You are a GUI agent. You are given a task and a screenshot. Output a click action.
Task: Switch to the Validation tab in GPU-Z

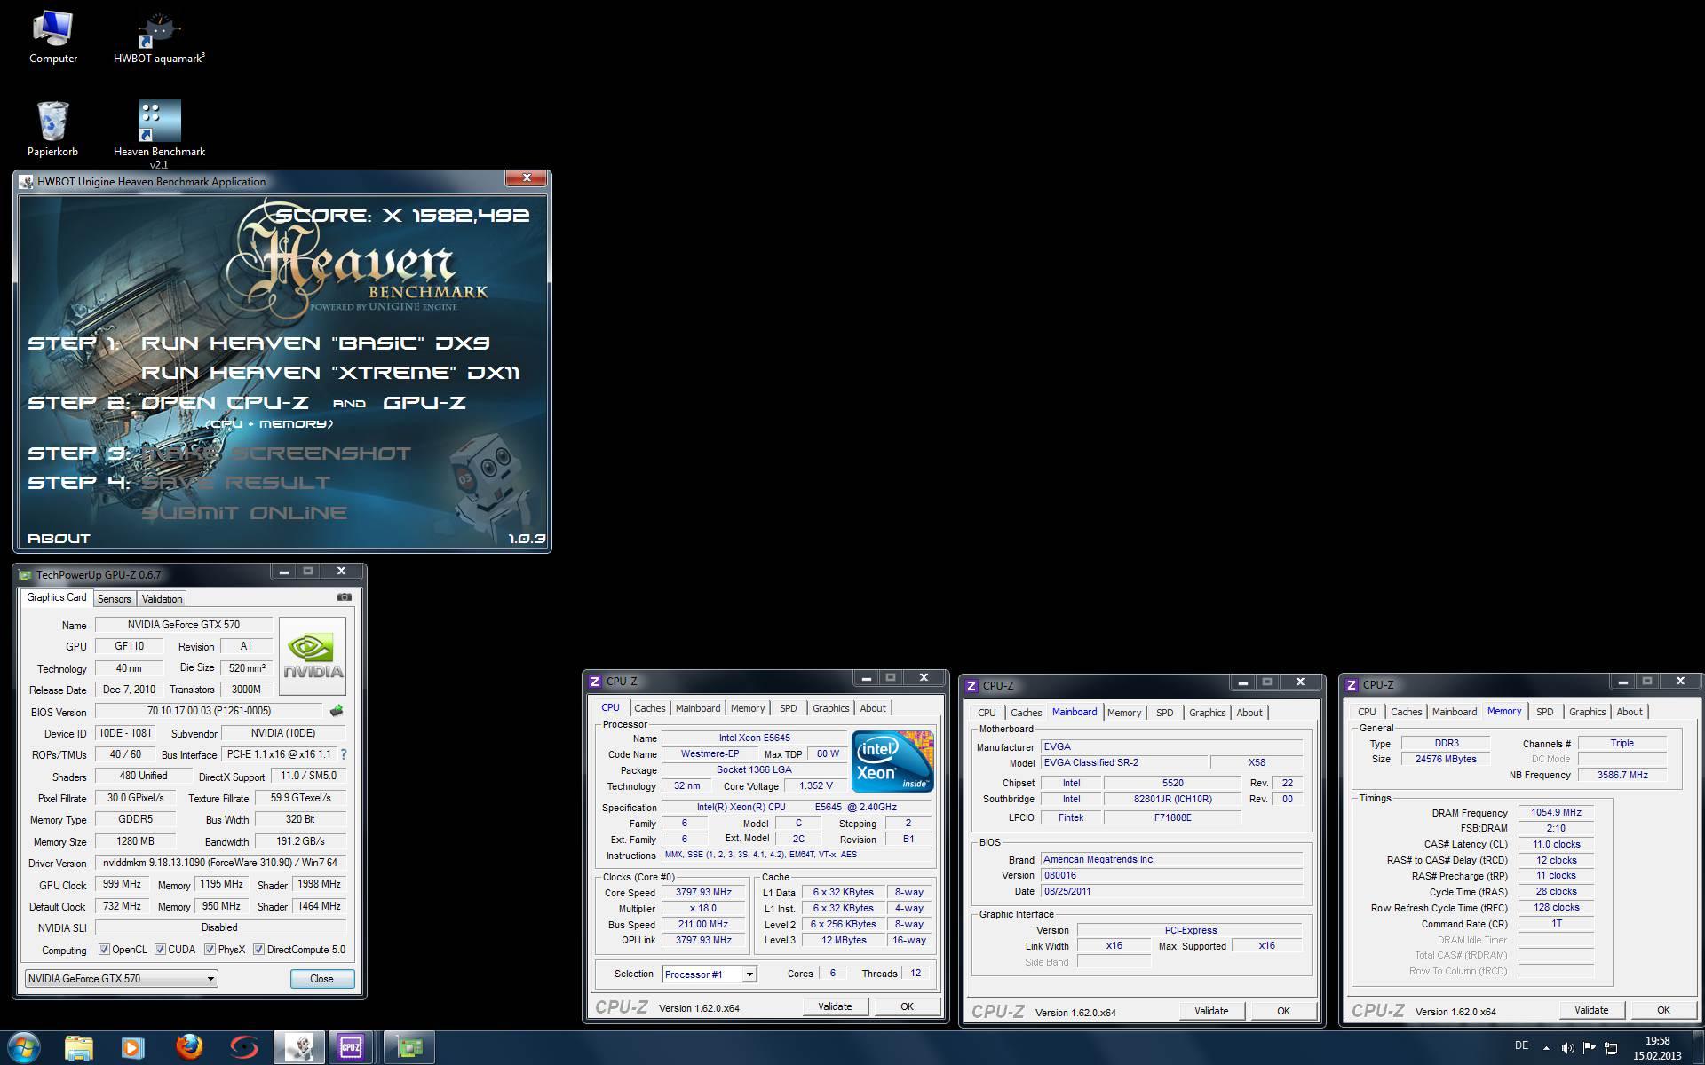162,599
